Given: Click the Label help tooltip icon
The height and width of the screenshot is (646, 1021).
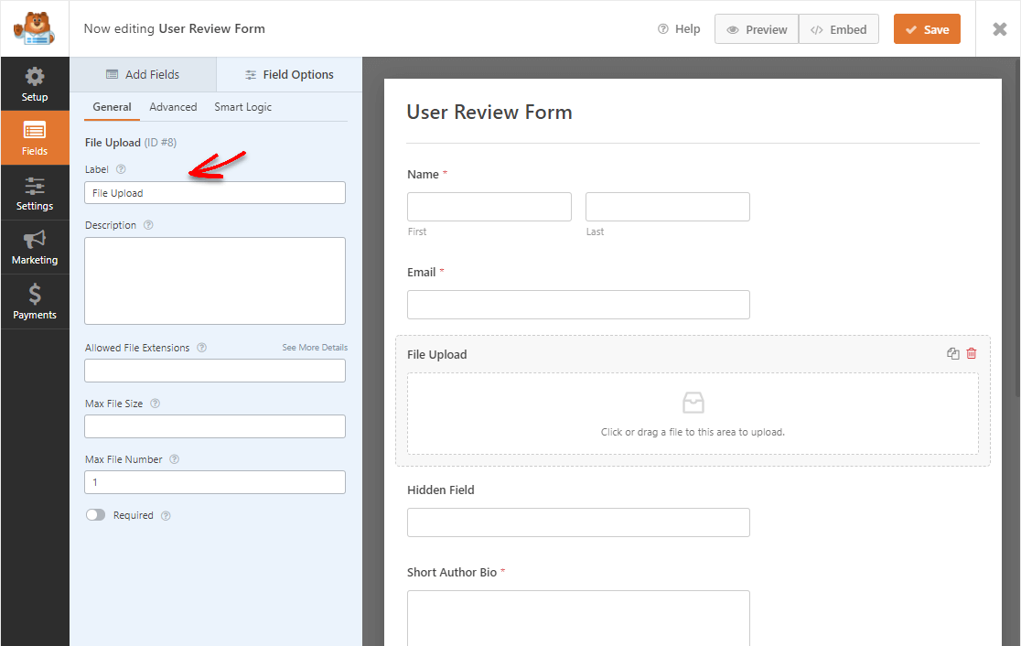Looking at the screenshot, I should pos(122,169).
